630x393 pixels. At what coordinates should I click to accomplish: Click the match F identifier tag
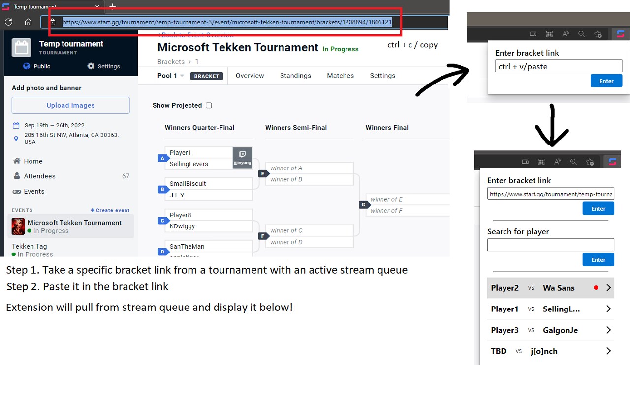tap(263, 236)
